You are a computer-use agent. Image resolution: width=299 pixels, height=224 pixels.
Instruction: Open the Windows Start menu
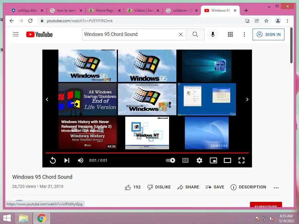coord(7,218)
